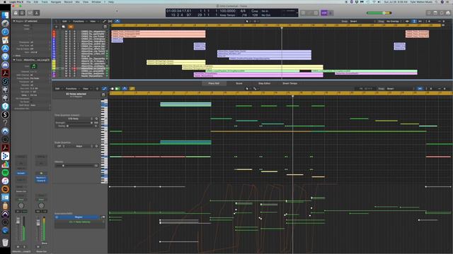Image resolution: width=453 pixels, height=254 pixels.
Task: Open the Library button in control bar
Action: 16,13
